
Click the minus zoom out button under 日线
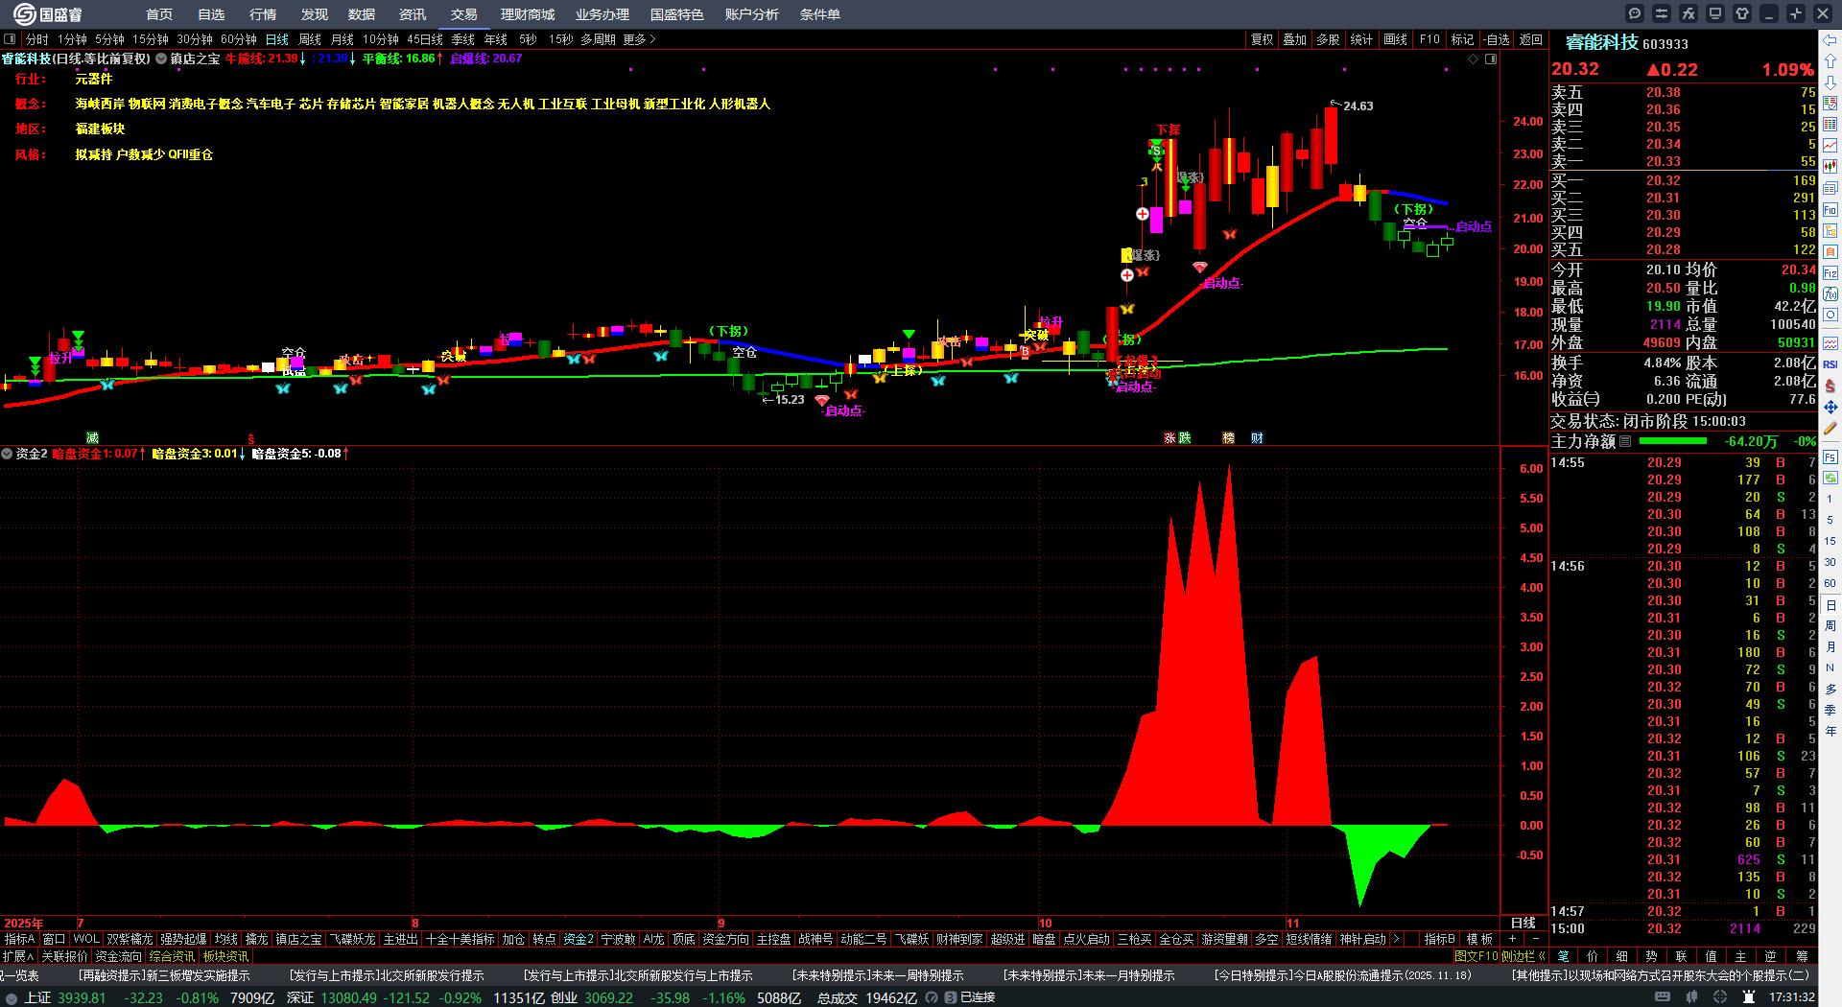point(1535,939)
